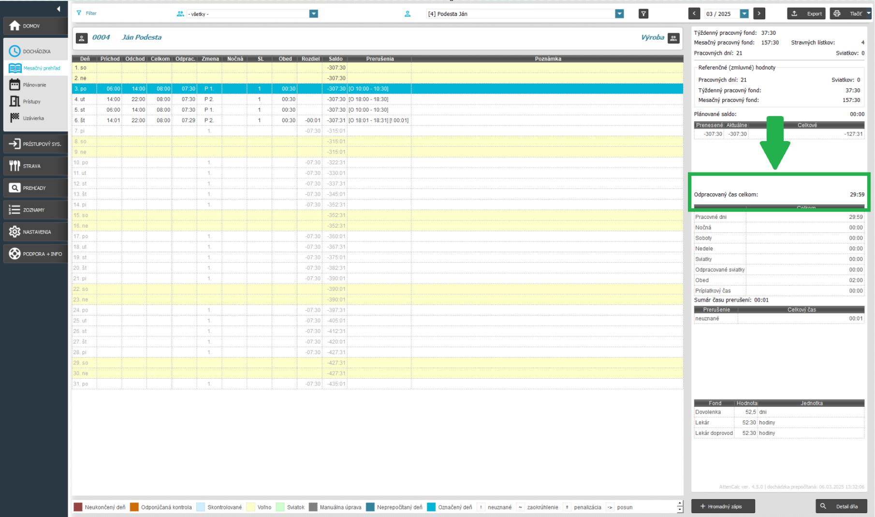Click the Označený deň cyan legend swatch
The image size is (875, 517).
(x=431, y=507)
